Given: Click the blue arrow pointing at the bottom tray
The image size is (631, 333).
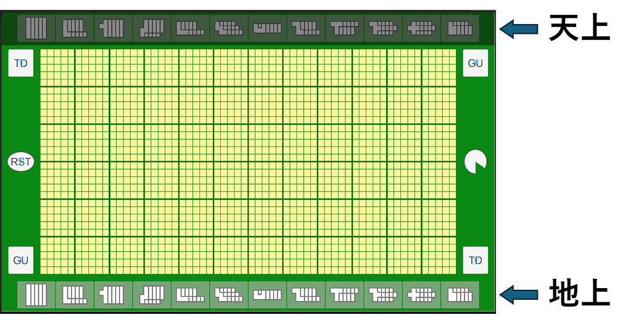Looking at the screenshot, I should (x=519, y=295).
